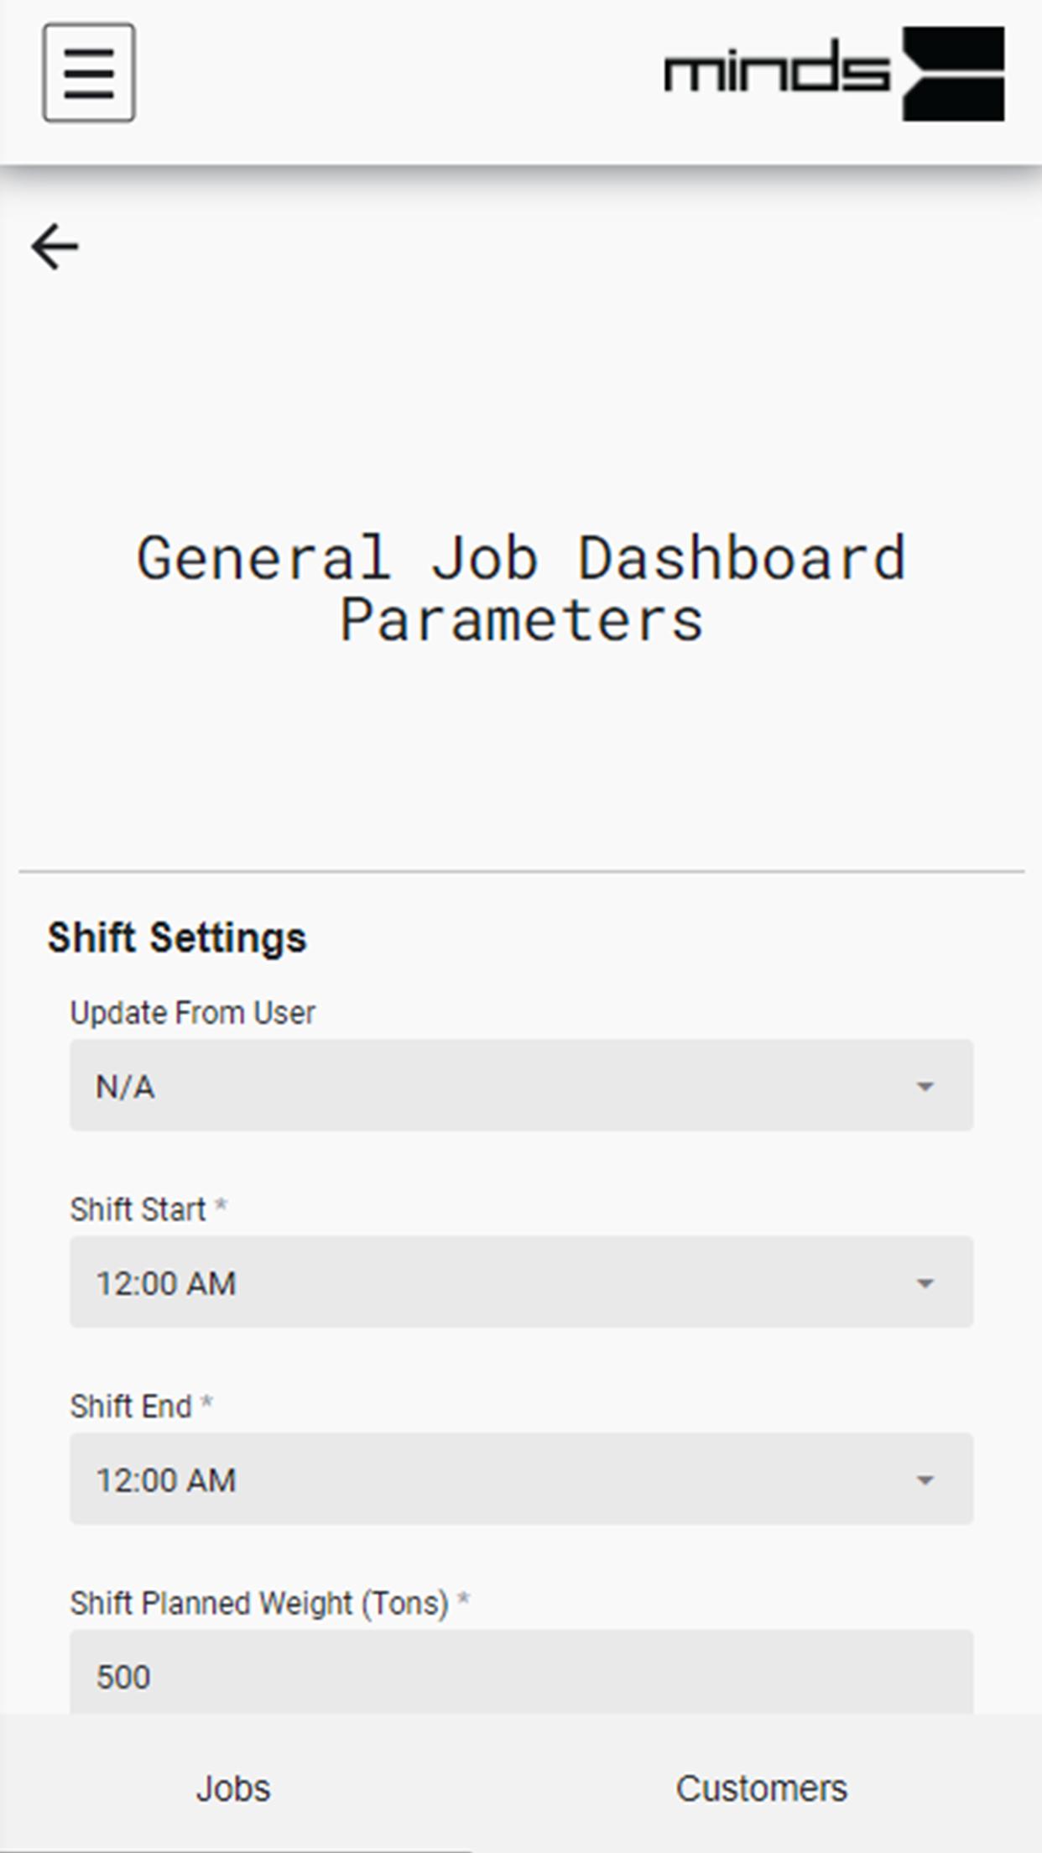Click the Shift End dropdown arrow

(925, 1480)
